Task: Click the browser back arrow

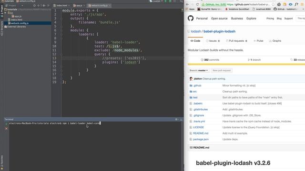Action: (x=187, y=4)
